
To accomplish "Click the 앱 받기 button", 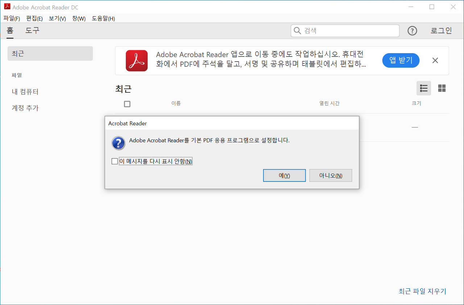I will click(401, 60).
